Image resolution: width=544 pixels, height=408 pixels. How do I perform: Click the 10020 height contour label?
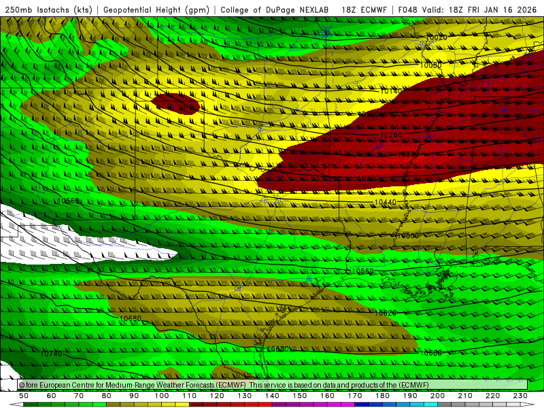click(x=436, y=37)
